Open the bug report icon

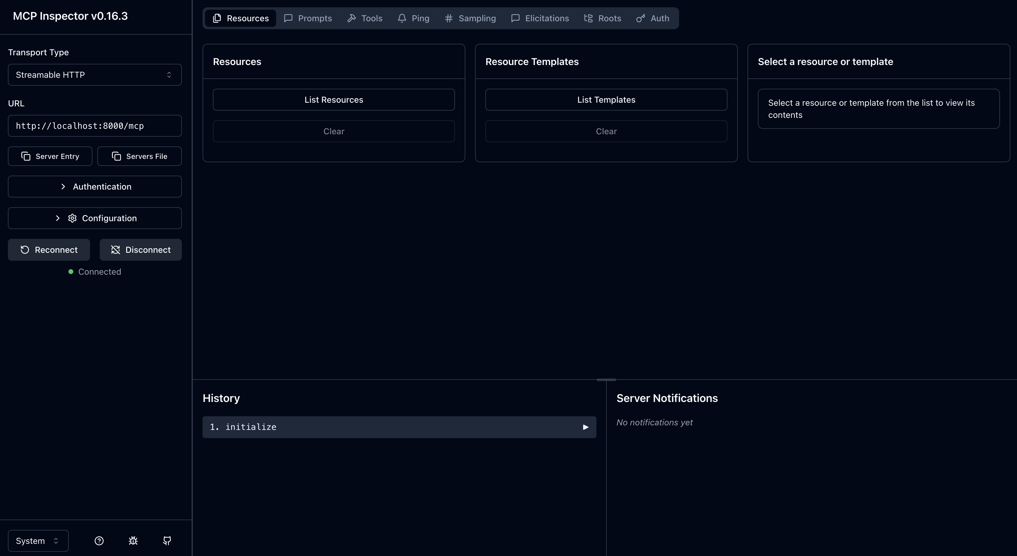pyautogui.click(x=133, y=541)
